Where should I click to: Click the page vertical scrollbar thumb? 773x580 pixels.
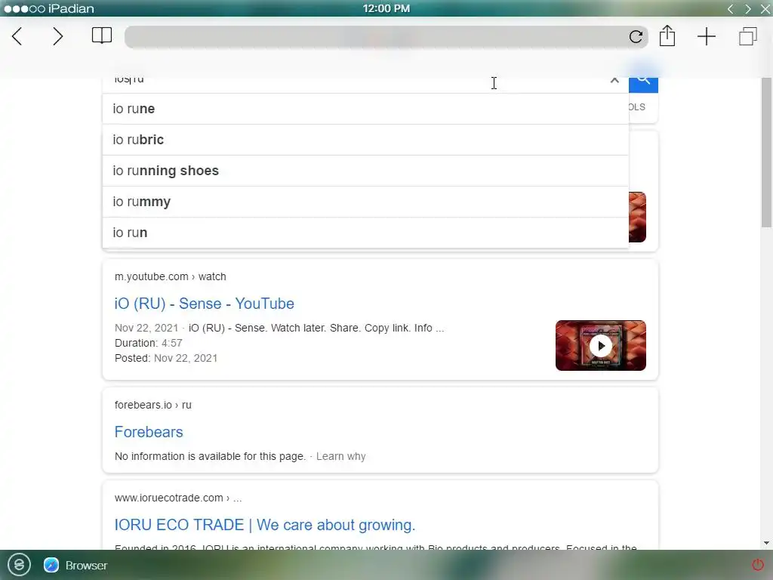tap(767, 152)
